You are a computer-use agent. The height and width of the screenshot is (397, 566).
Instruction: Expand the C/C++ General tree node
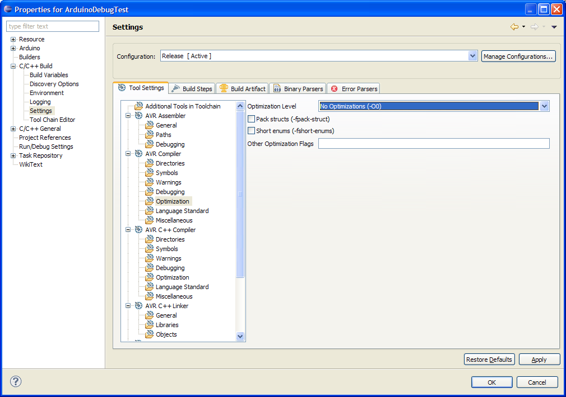[x=13, y=129]
